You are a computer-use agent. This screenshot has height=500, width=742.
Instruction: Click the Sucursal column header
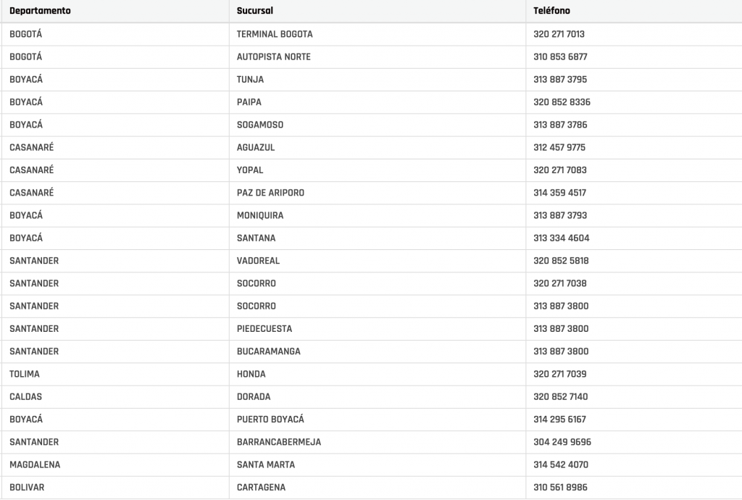tap(255, 11)
